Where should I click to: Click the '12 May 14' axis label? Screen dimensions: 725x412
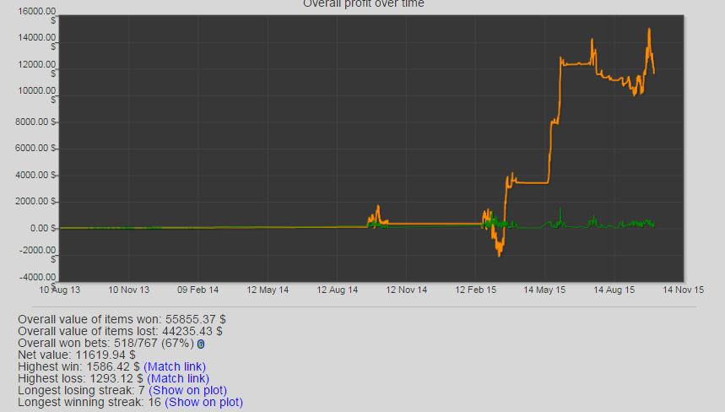pos(268,290)
